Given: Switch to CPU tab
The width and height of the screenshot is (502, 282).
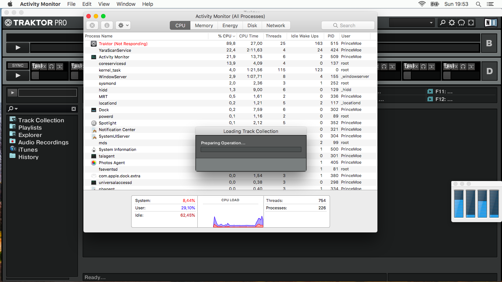Looking at the screenshot, I should pos(180,25).
